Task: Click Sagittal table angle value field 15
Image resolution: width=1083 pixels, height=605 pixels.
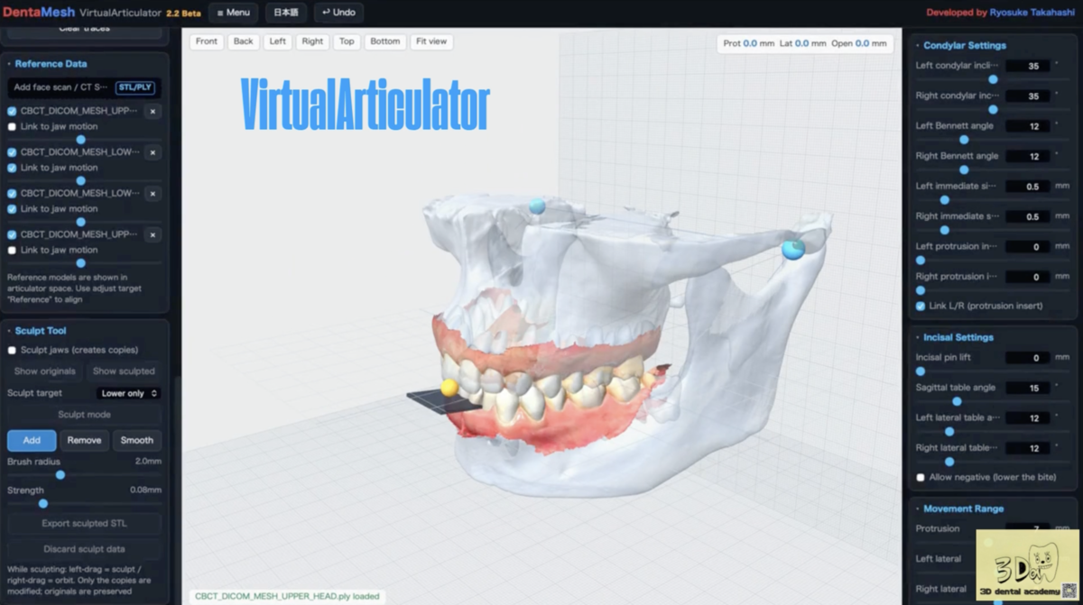Action: pyautogui.click(x=1028, y=388)
